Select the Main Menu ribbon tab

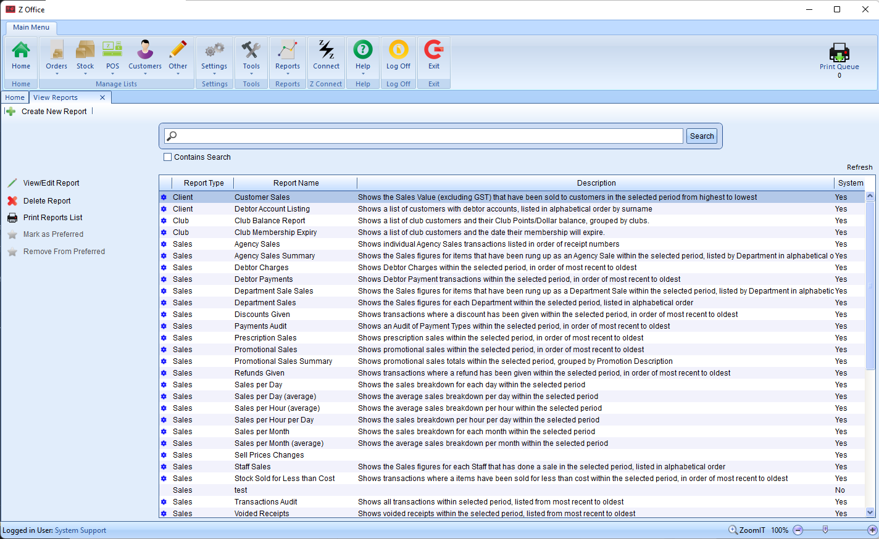pos(31,27)
